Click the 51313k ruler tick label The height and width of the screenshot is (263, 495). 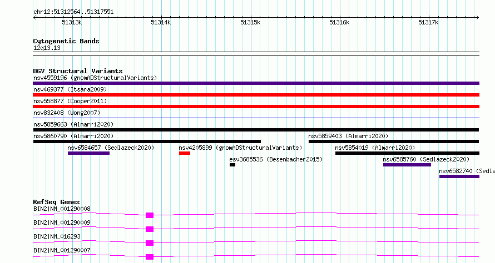(x=72, y=22)
